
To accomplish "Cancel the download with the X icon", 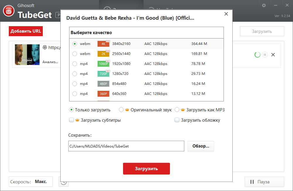I will (273, 55).
